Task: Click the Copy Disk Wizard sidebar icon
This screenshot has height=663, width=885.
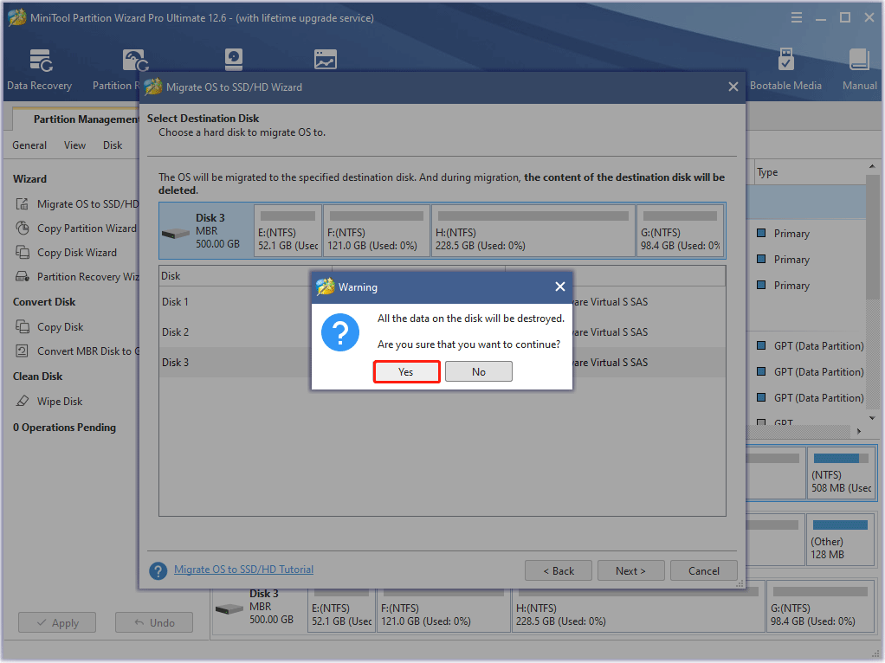Action: [22, 252]
